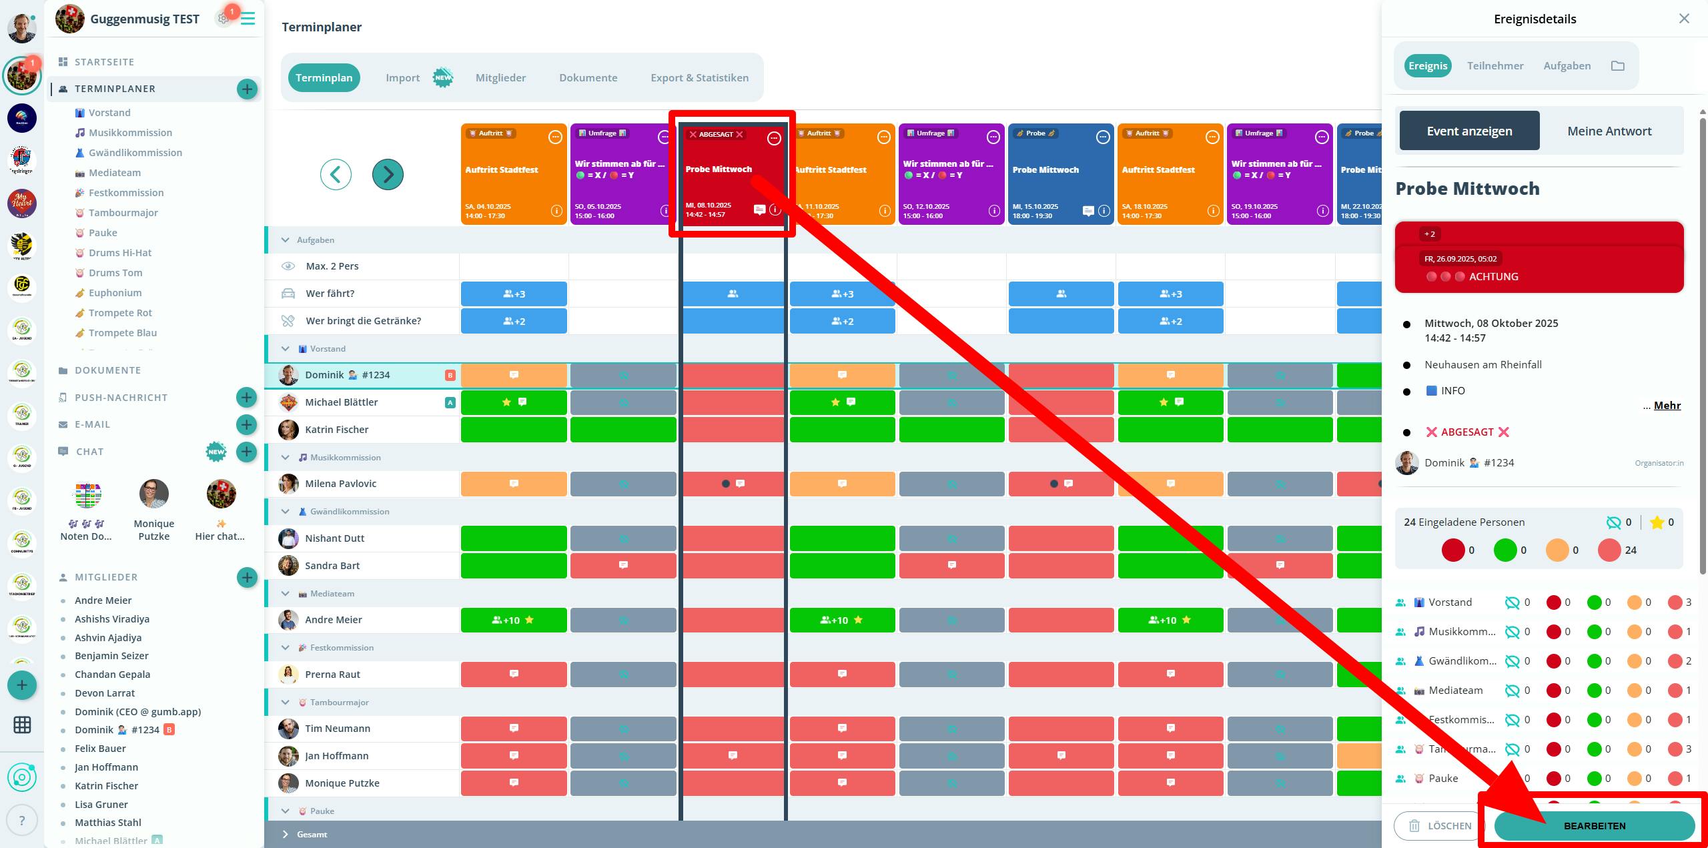Select Event anzeigen toggle
1708x848 pixels.
(x=1469, y=131)
